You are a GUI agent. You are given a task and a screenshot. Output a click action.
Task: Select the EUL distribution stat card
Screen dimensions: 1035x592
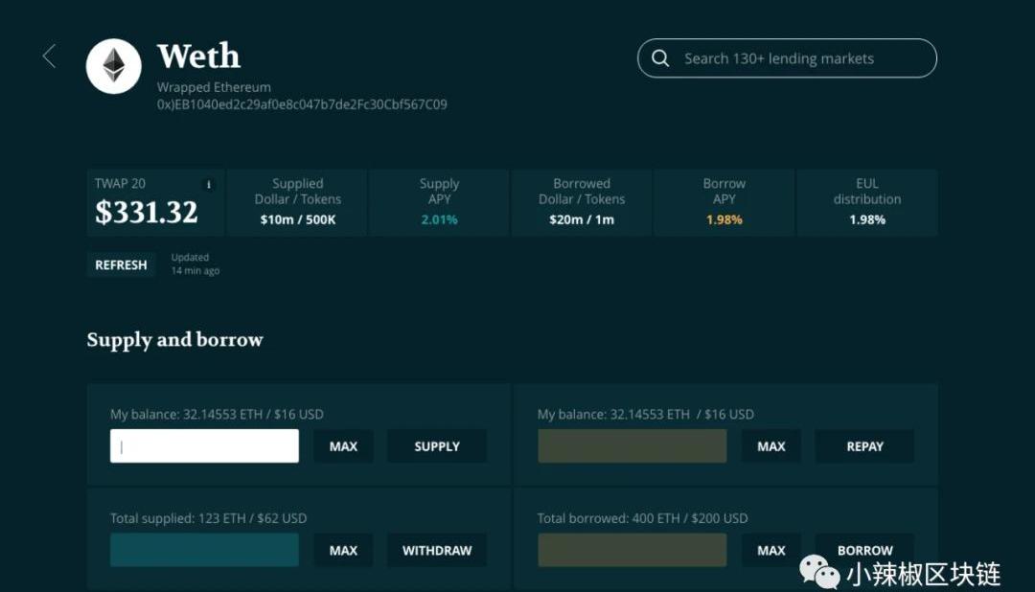tap(866, 202)
